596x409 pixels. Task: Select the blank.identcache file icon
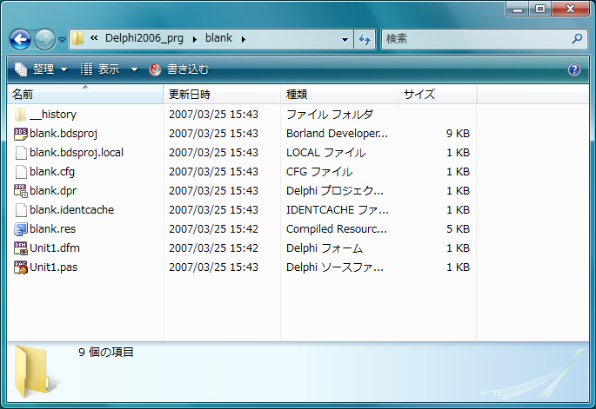click(x=21, y=210)
